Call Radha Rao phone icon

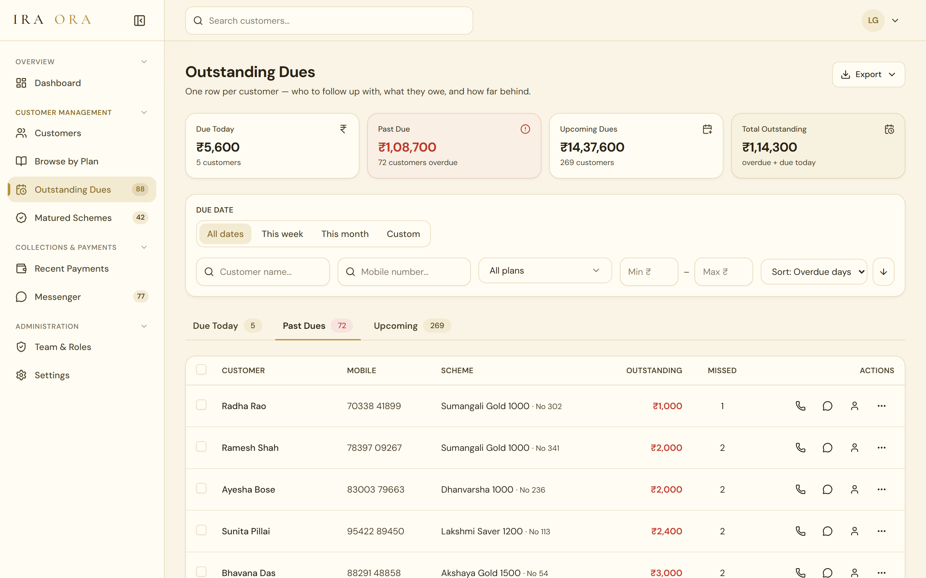click(x=801, y=406)
